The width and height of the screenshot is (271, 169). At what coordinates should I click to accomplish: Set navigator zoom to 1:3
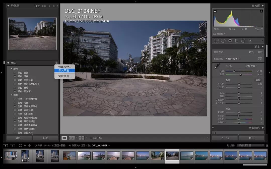click(x=54, y=6)
